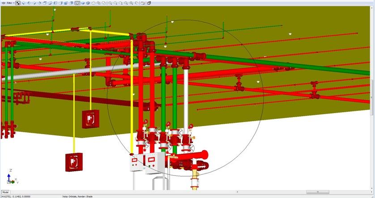Click the last magnifier zoom icon
Screen dimensions: 375x198
pyautogui.click(x=137, y=3)
